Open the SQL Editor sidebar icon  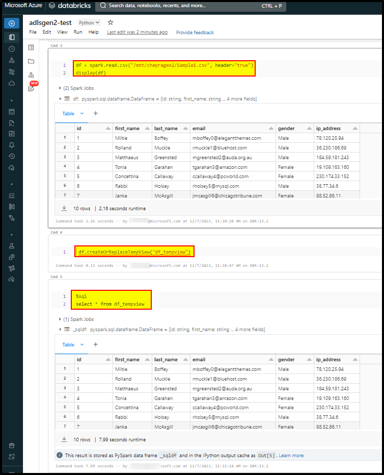12,112
